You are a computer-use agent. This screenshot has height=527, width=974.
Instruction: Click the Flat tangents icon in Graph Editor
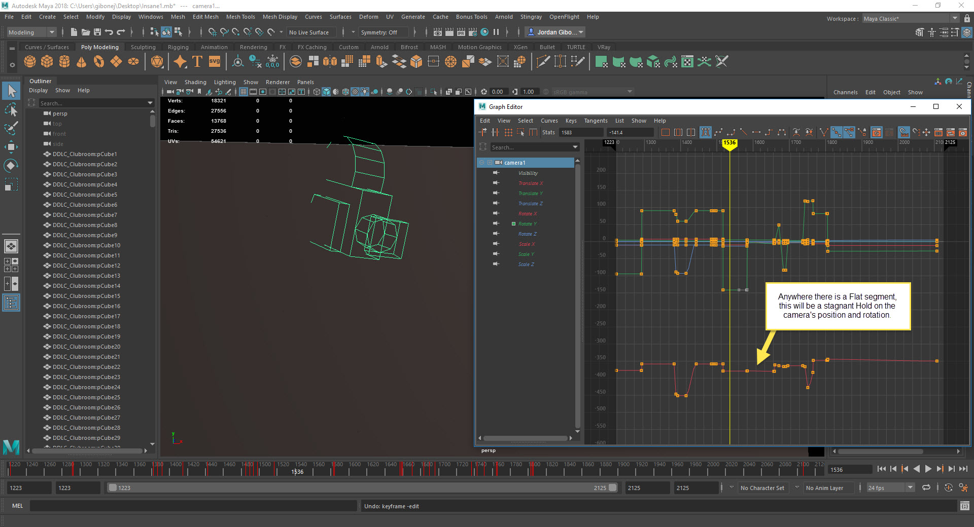[756, 133]
